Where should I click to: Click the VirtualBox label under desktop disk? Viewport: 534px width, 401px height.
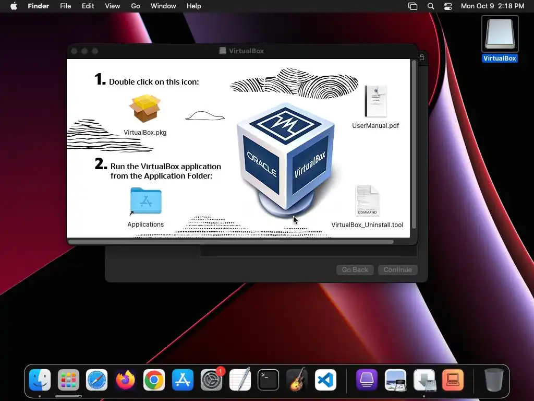tap(500, 58)
